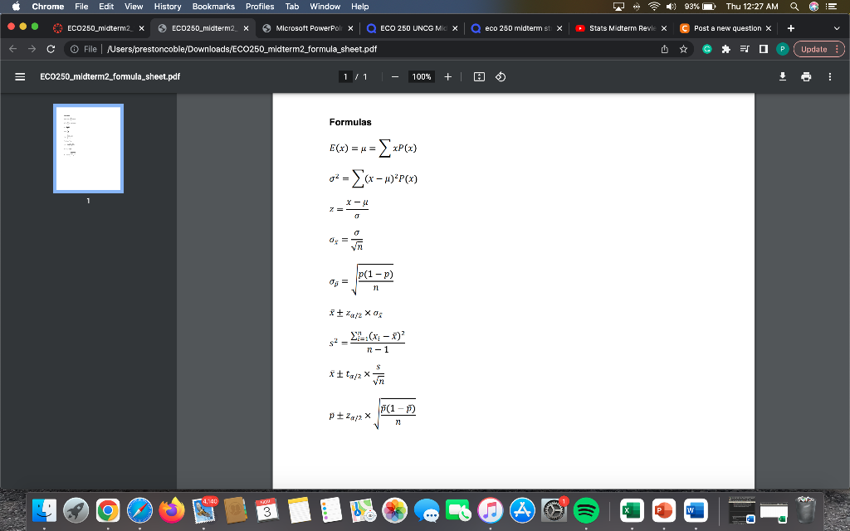Open the Profiles menu
The width and height of the screenshot is (850, 531).
pyautogui.click(x=260, y=7)
